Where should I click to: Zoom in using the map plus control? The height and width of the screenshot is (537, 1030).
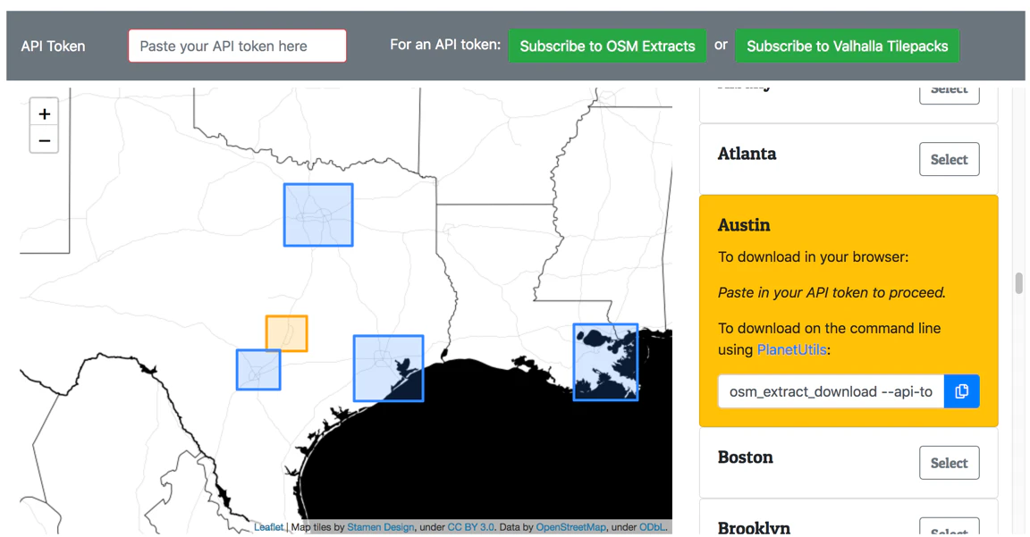(x=44, y=113)
